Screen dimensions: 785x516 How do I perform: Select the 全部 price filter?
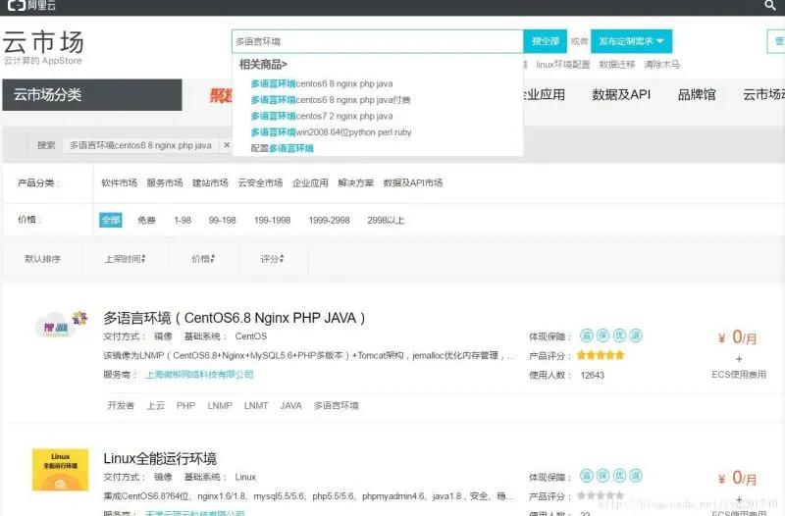tap(110, 221)
